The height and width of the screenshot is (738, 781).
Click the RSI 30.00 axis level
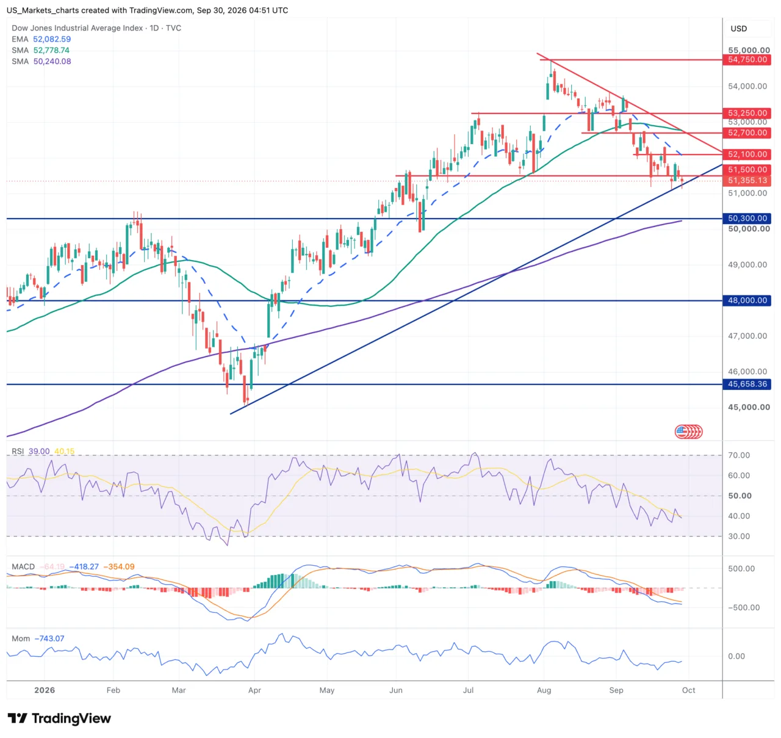pos(739,536)
